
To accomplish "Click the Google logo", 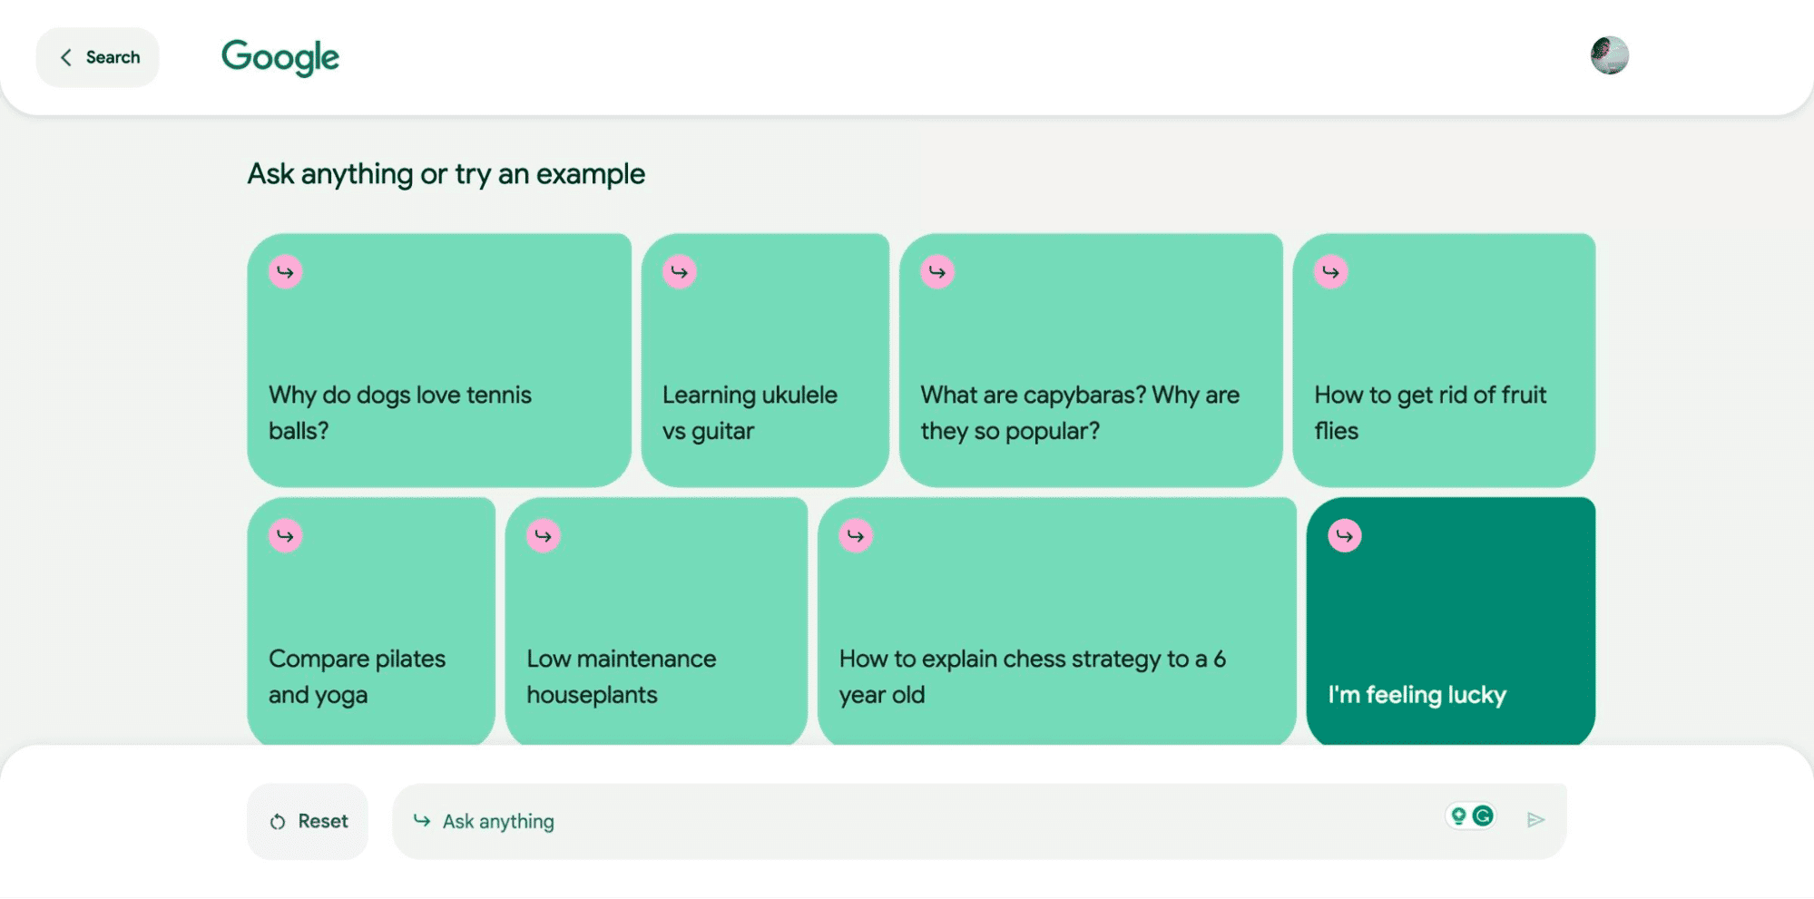I will pos(279,56).
